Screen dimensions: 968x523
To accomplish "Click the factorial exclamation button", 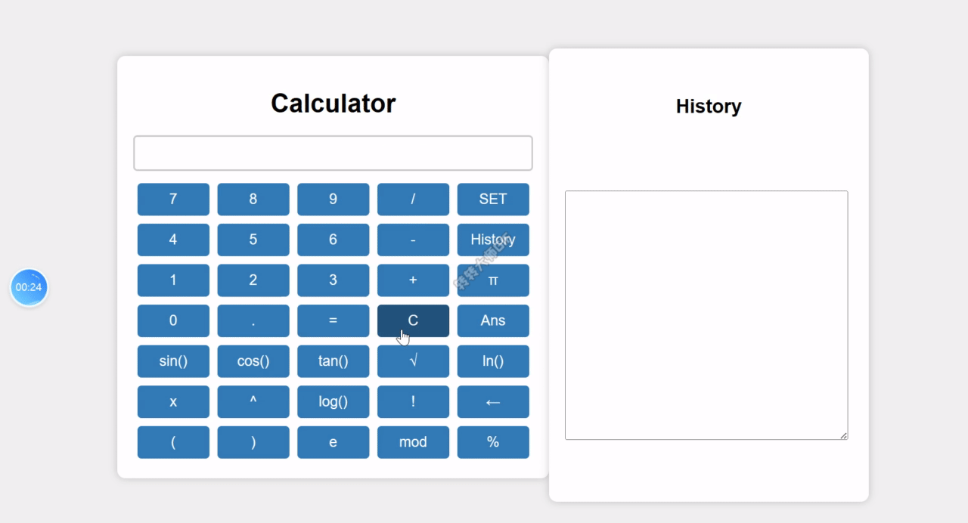I will 413,401.
